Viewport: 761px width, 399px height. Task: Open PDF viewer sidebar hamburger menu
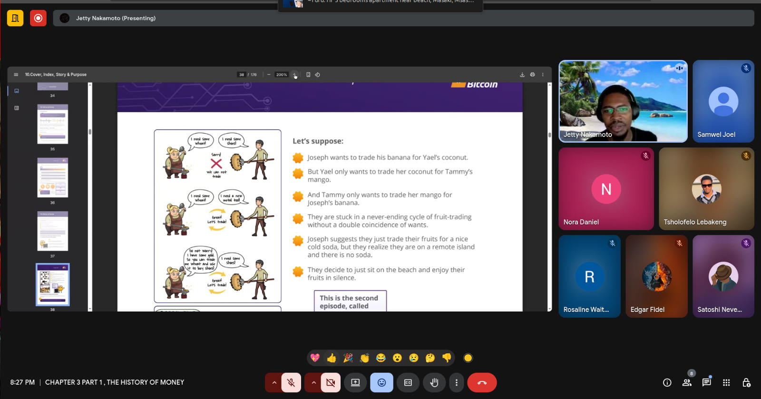(16, 75)
